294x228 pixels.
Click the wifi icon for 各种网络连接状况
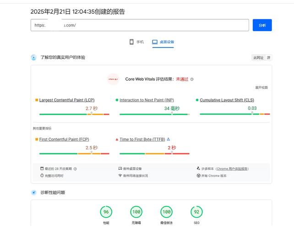tap(120, 176)
